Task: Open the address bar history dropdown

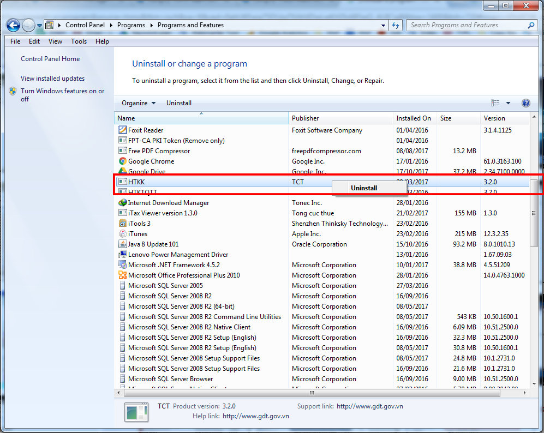Action: point(383,25)
